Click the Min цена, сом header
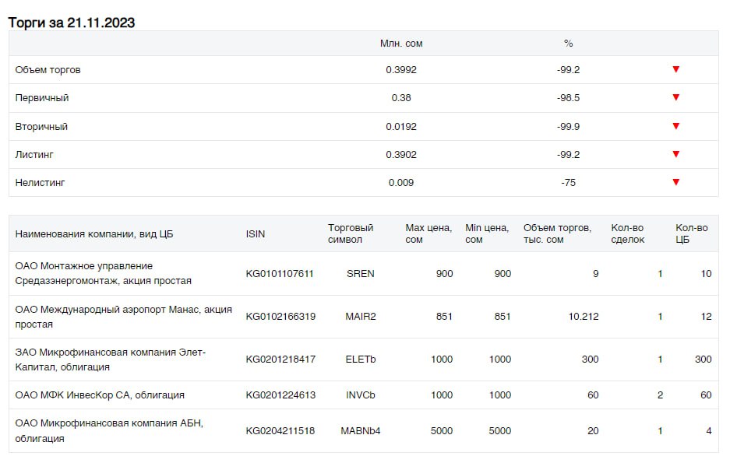Screen dimensions: 730x456 coord(487,233)
